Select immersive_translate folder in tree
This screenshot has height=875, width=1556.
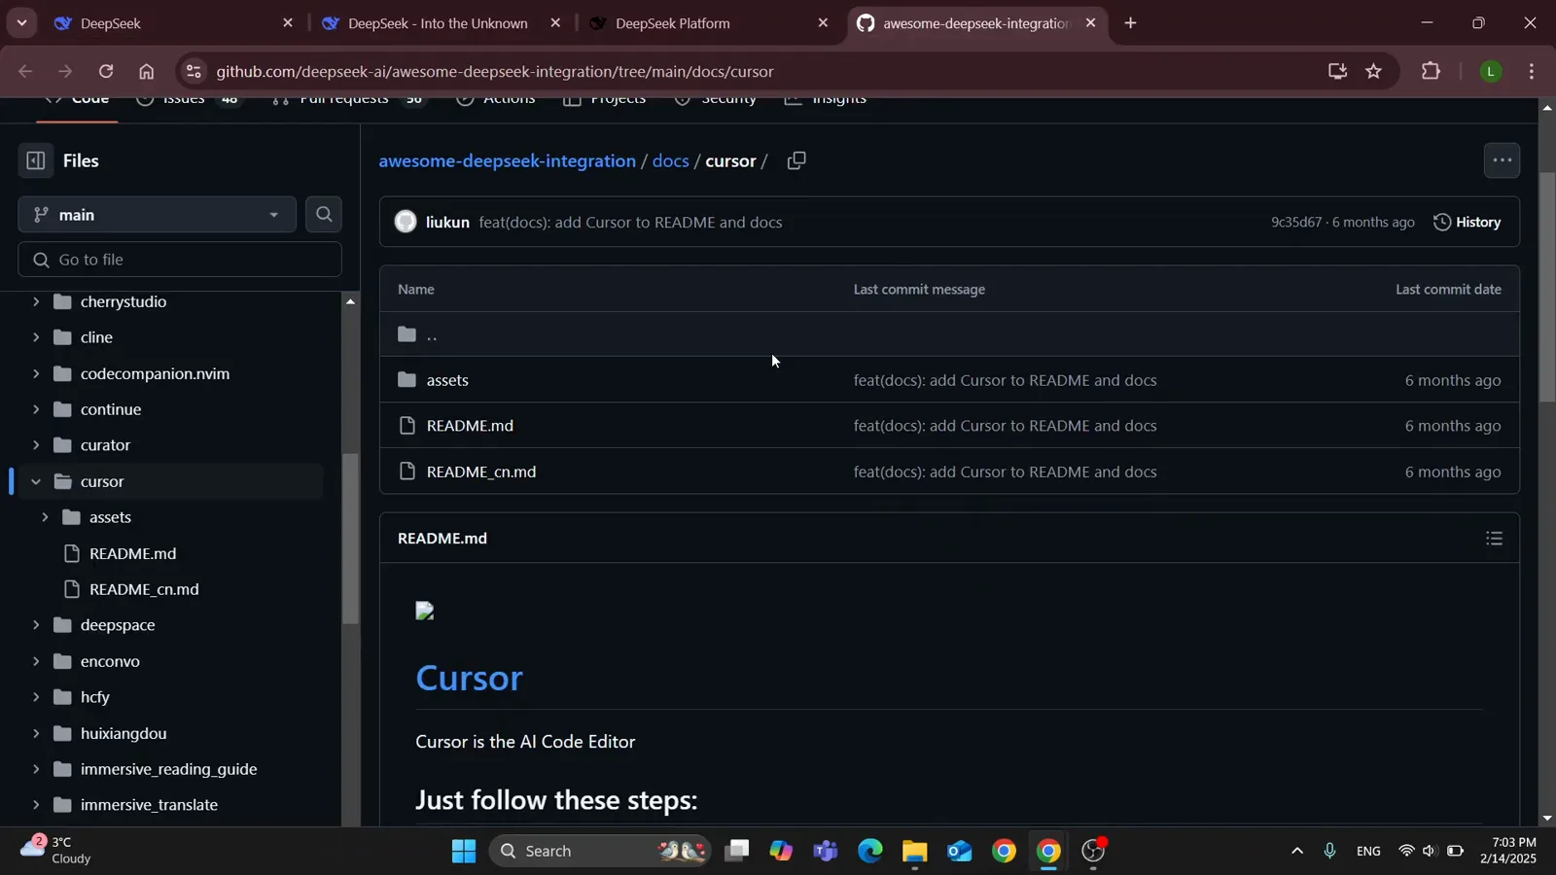[x=149, y=805]
